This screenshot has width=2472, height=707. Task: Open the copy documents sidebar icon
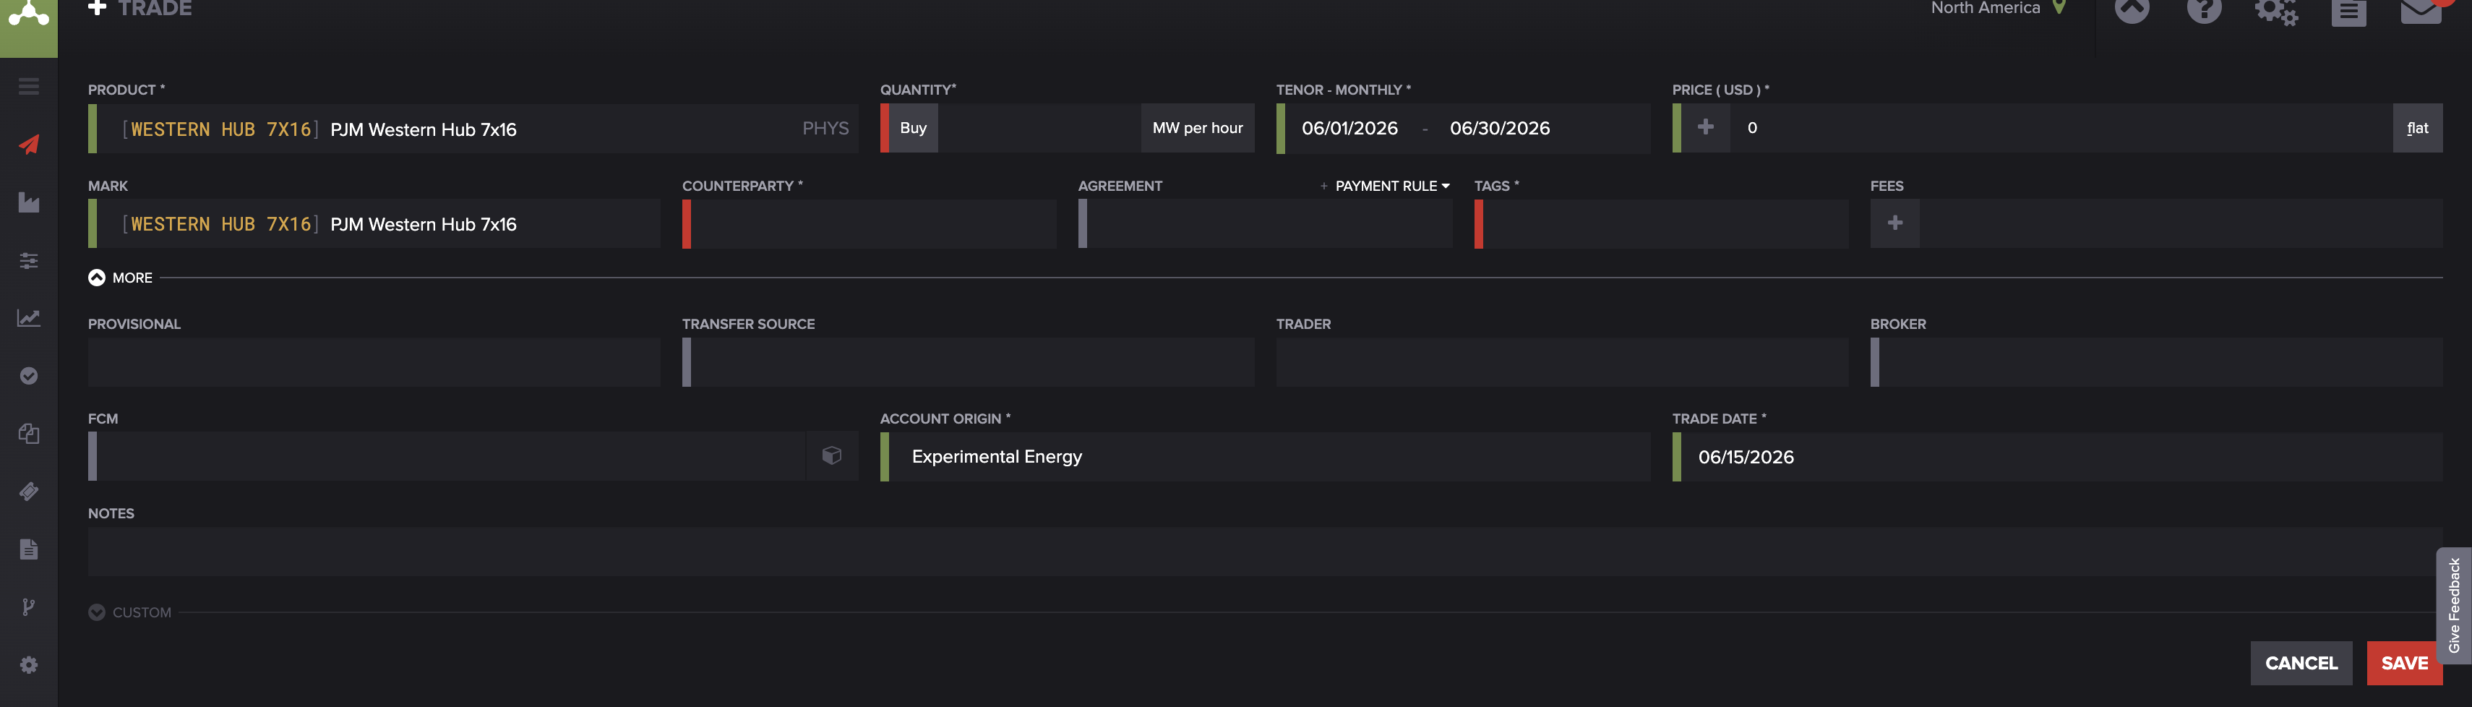coord(29,434)
